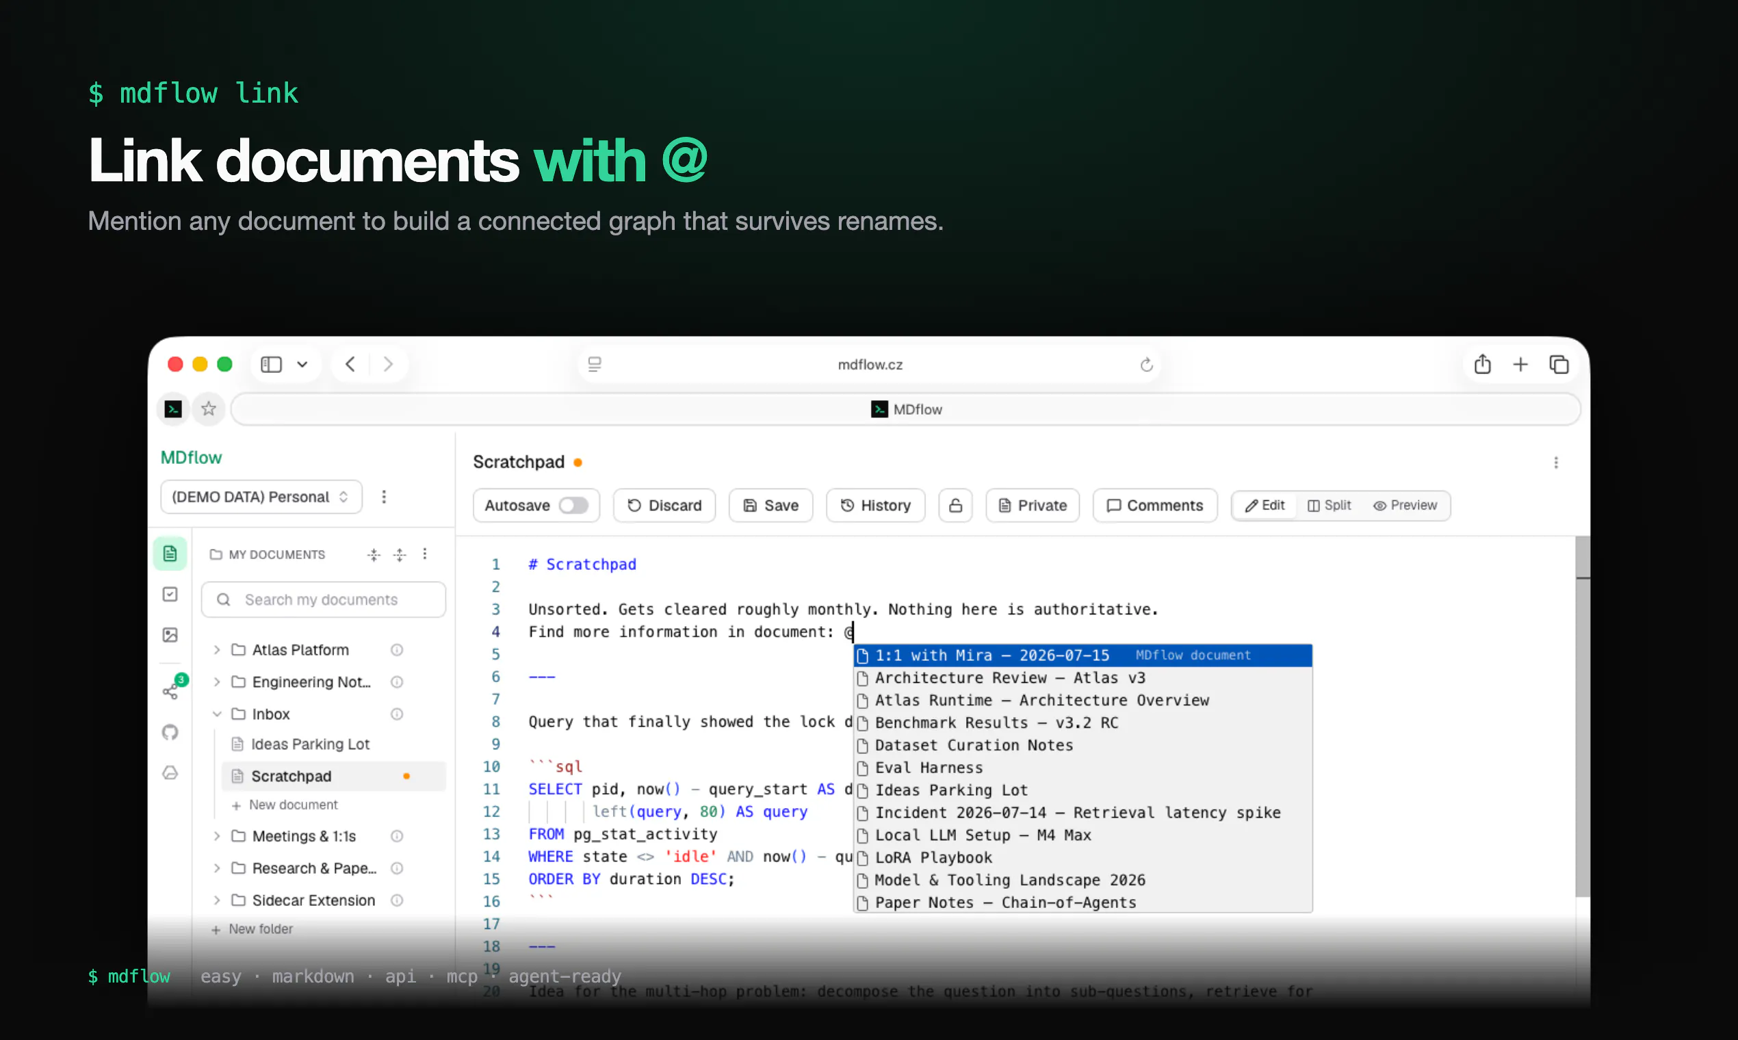The width and height of the screenshot is (1738, 1040).
Task: Select 'LoRA Playbook' suggestion
Action: click(x=1082, y=857)
